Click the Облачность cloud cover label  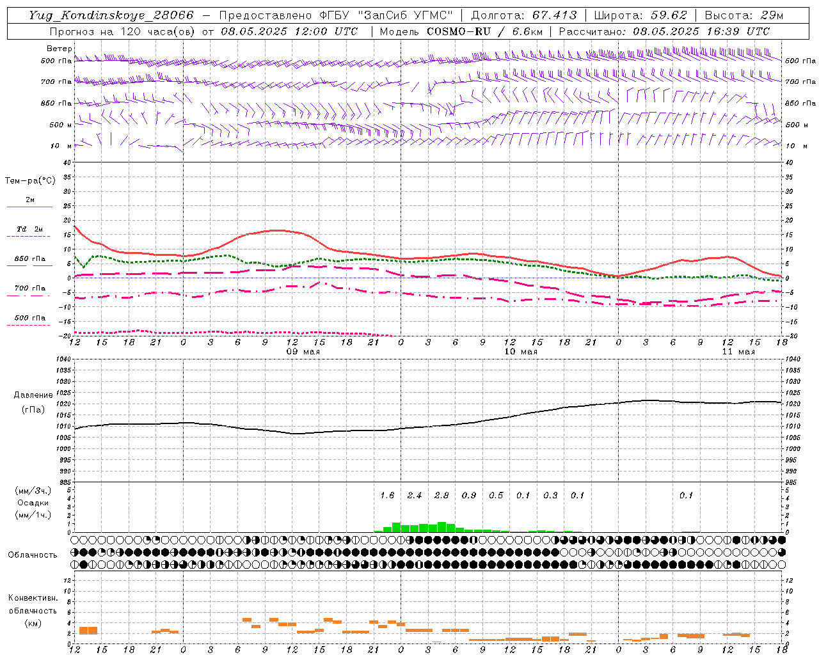click(33, 555)
